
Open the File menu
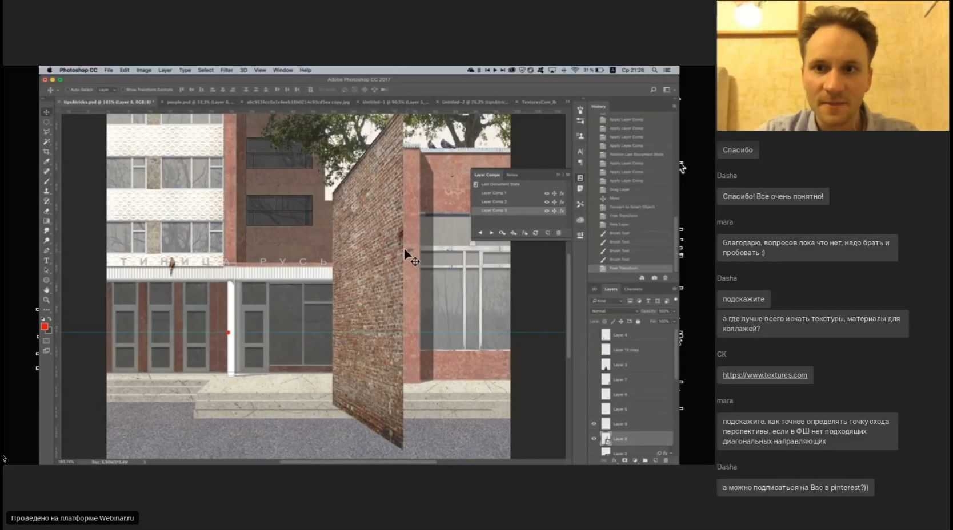click(109, 70)
